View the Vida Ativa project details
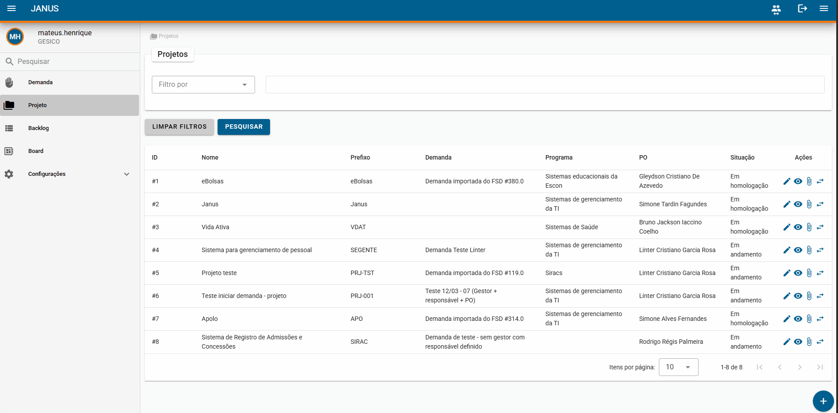 coord(798,227)
